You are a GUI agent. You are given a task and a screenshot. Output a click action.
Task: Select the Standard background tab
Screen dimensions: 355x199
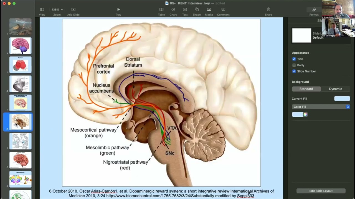(x=306, y=89)
